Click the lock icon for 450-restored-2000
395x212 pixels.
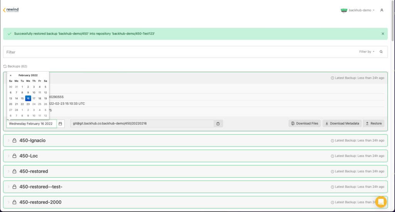(14, 202)
